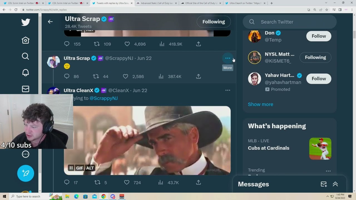
Task: Toggle Following for NYSL Matt
Action: [x=315, y=57]
